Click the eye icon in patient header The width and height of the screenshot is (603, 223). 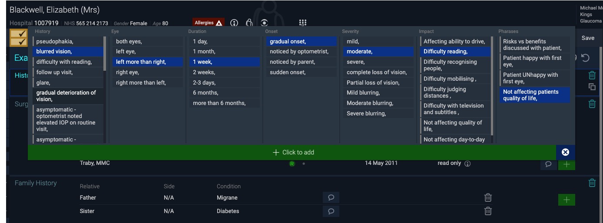coord(264,23)
